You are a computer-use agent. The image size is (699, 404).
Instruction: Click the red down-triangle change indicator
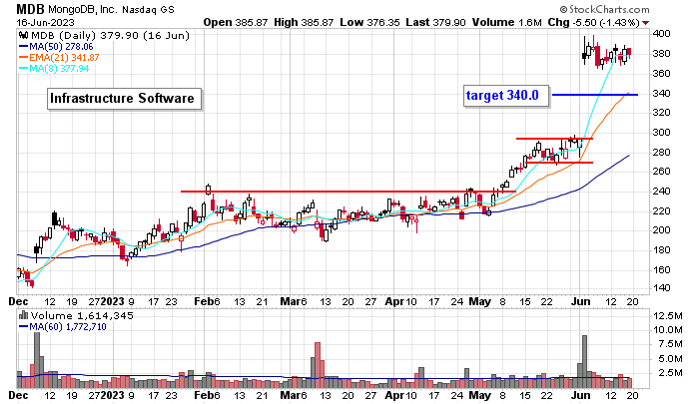point(646,23)
